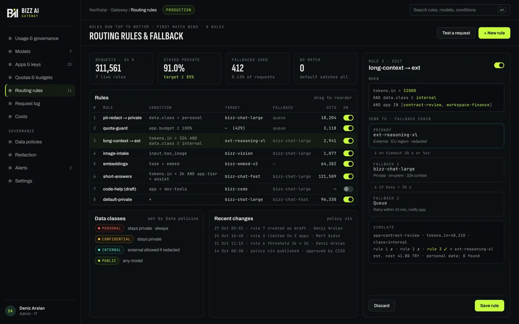This screenshot has height=324, width=519.
Task: Click the CONDITION column header
Action: [160, 108]
